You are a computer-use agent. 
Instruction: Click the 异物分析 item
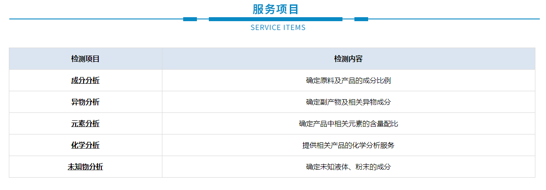[85, 102]
